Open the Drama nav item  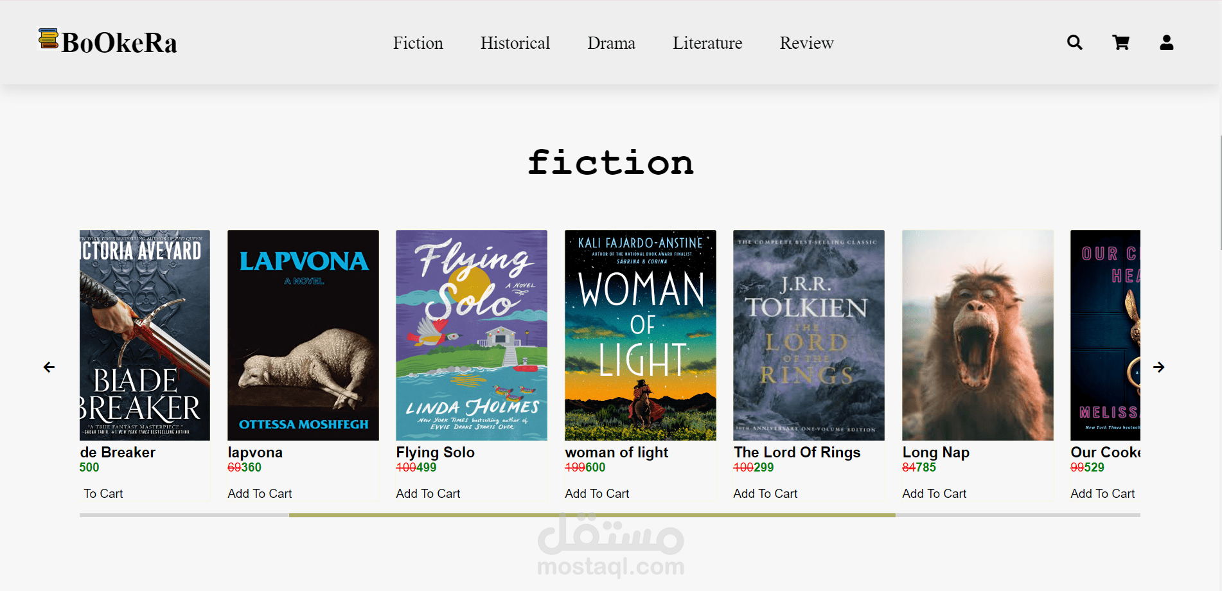coord(611,43)
